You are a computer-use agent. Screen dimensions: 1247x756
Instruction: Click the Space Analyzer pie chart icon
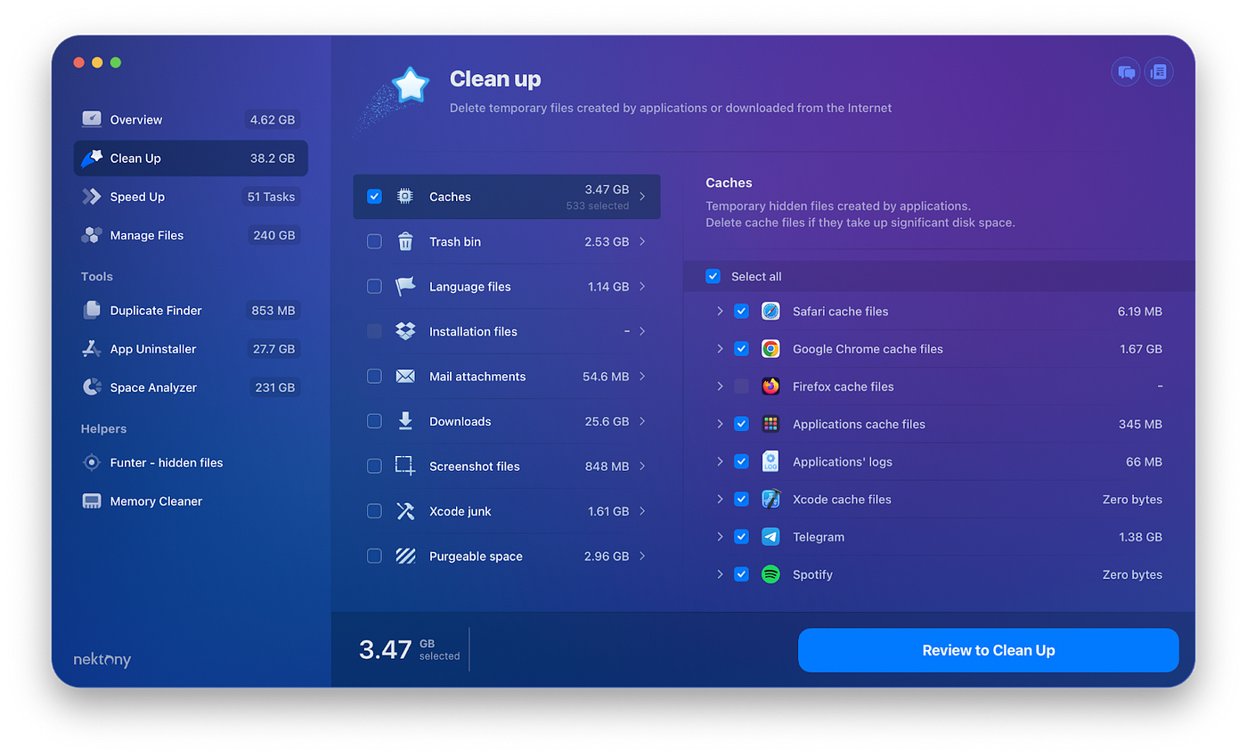92,387
